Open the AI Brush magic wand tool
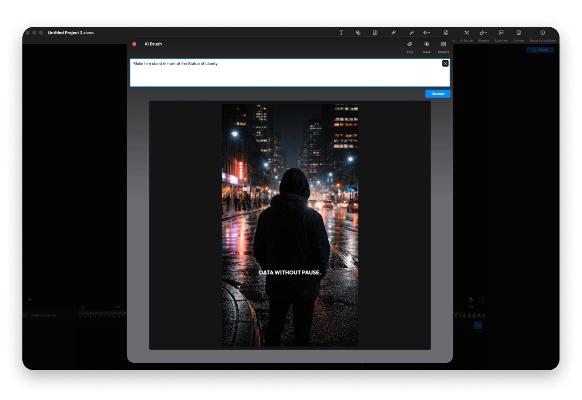Screen dimensions: 582x400 [412, 32]
